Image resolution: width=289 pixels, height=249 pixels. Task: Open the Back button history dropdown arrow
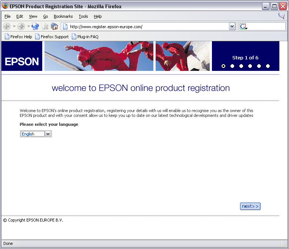coord(14,26)
